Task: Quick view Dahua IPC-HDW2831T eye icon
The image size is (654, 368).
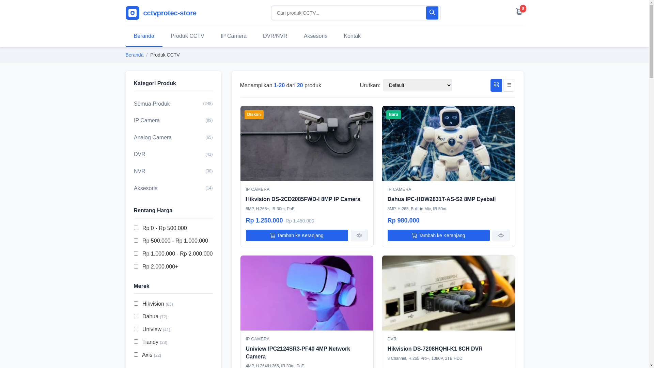Action: tap(501, 235)
